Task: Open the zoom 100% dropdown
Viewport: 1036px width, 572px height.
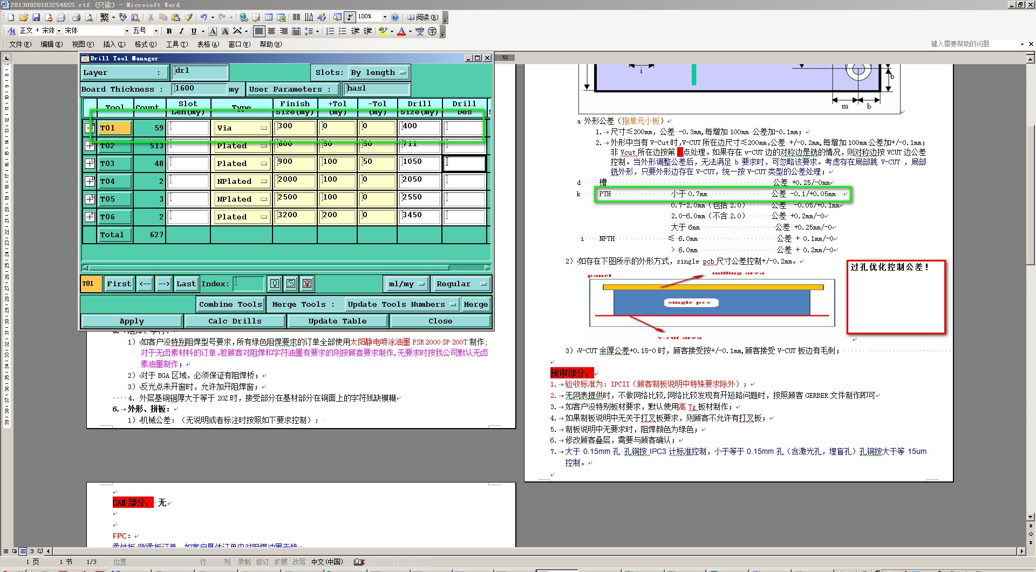Action: coord(385,17)
